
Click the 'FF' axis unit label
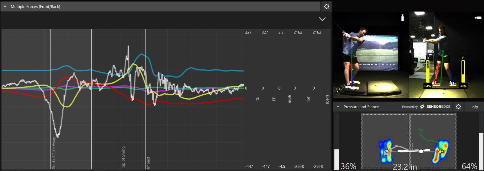[x=274, y=99]
